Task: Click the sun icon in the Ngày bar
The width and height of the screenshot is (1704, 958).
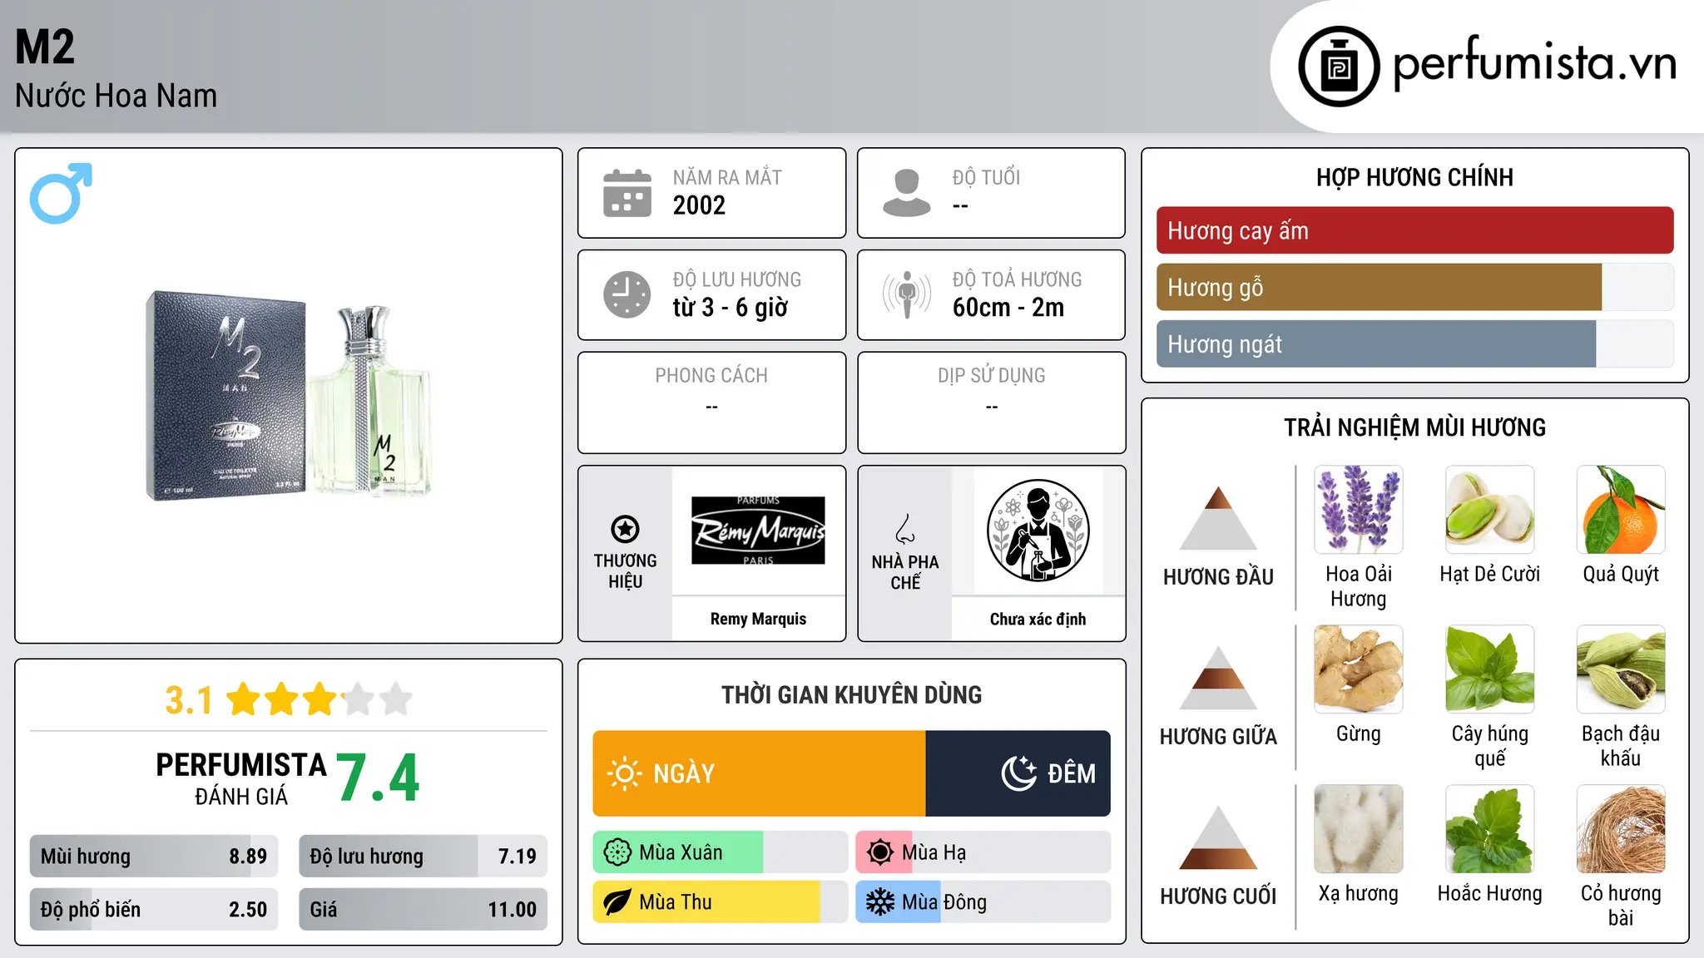Action: pyautogui.click(x=624, y=773)
